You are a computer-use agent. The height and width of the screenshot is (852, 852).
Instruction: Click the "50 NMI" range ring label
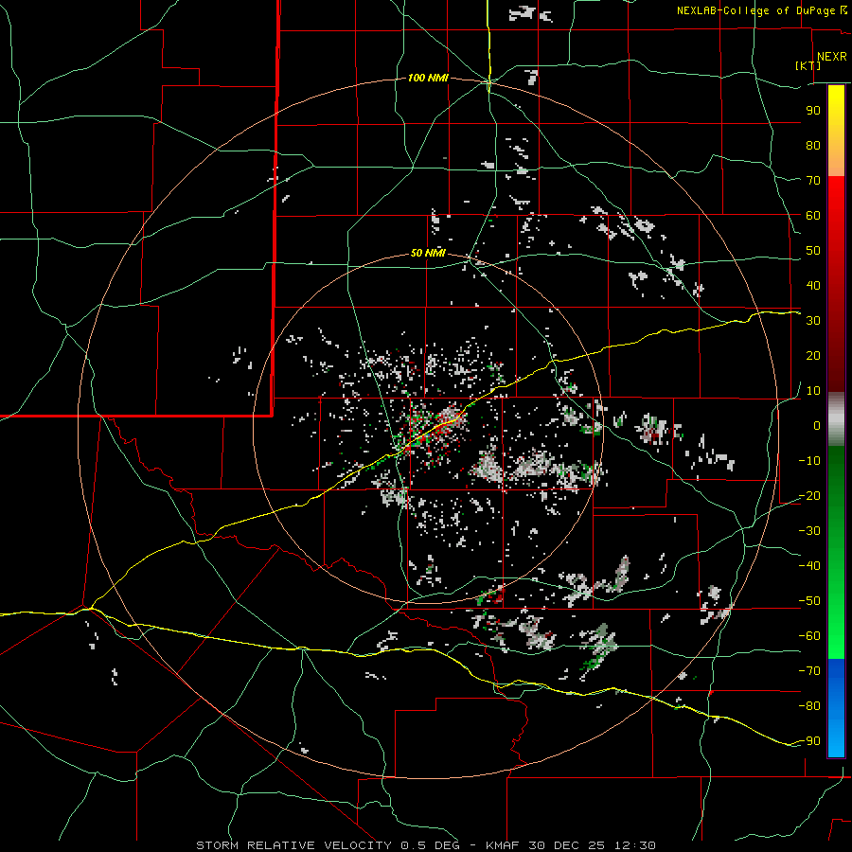(x=428, y=253)
